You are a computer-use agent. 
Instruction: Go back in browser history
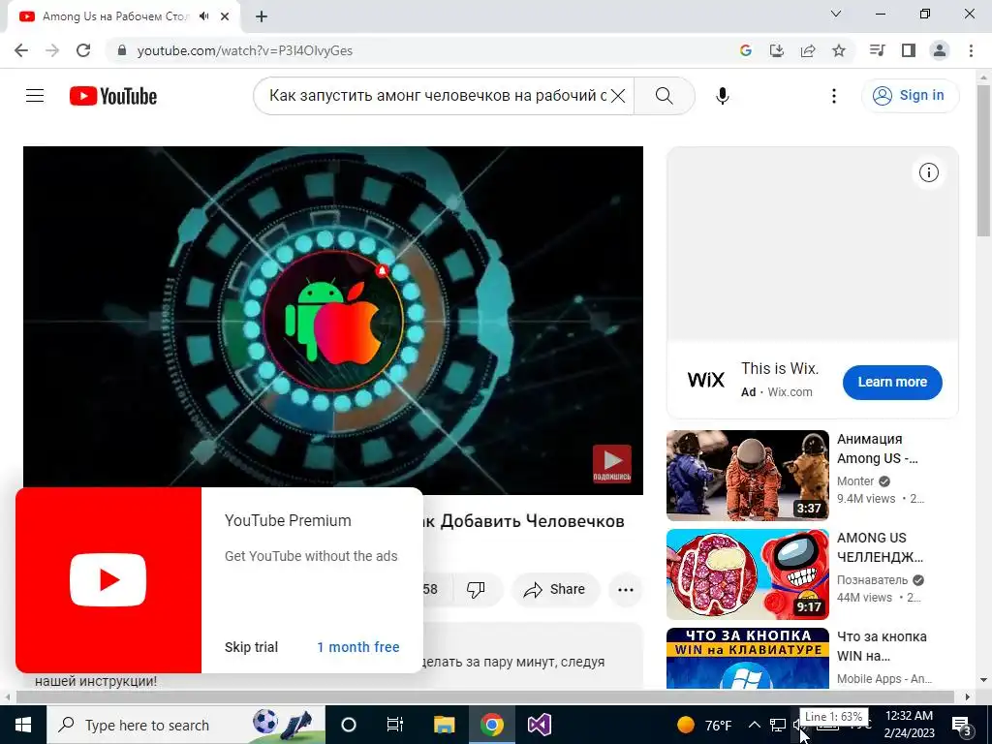pos(21,50)
